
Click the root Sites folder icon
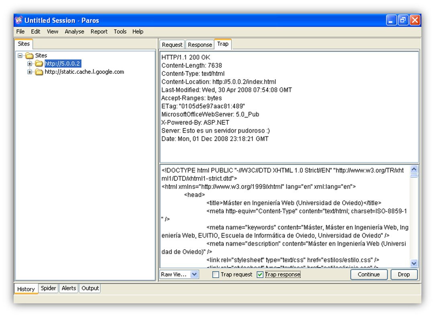coord(29,56)
